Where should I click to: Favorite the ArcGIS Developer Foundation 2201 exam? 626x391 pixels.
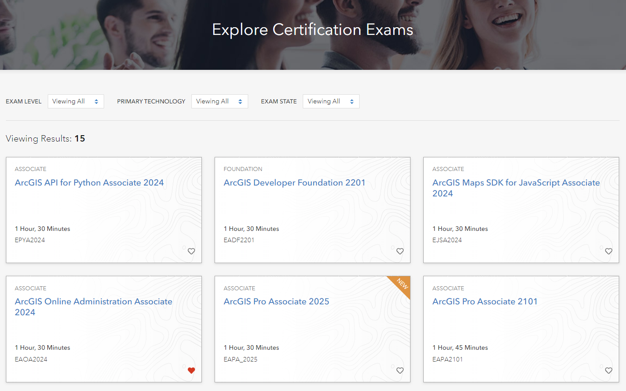[400, 251]
